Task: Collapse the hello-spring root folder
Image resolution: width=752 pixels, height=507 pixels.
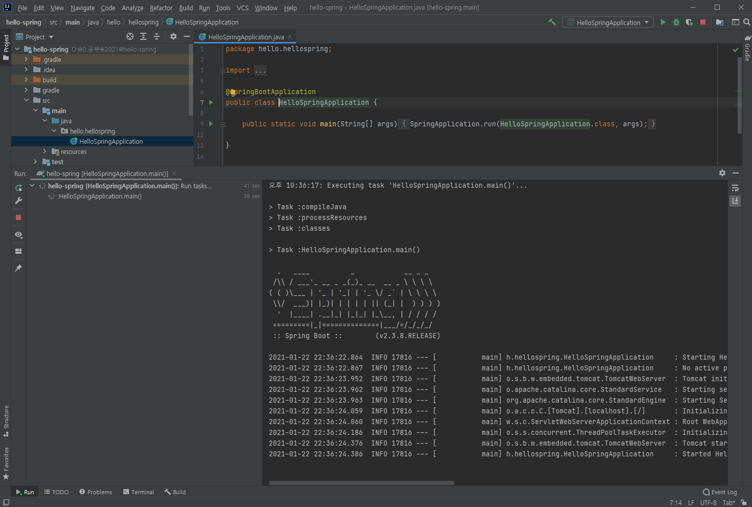Action: coord(17,49)
